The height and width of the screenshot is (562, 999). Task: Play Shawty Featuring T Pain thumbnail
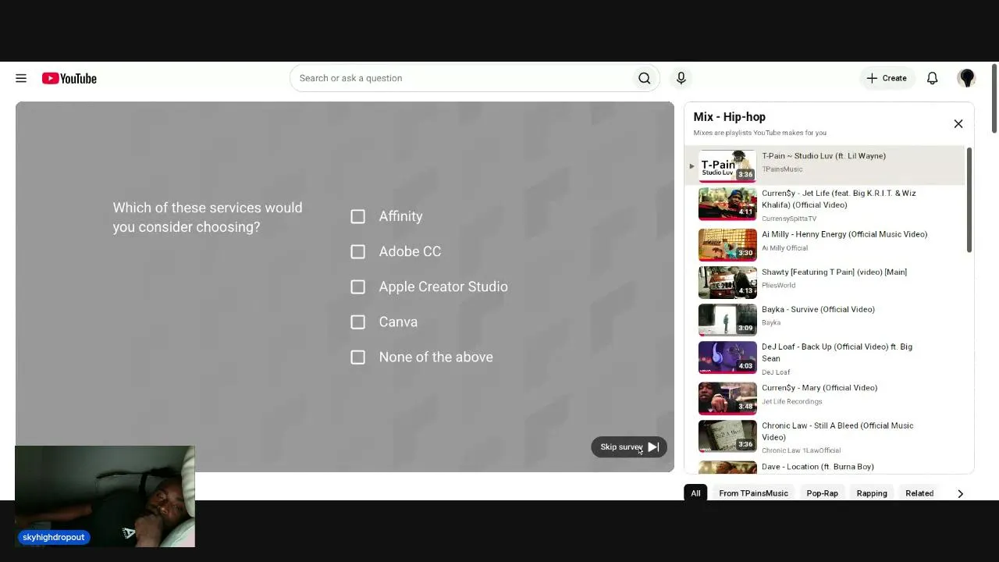tap(727, 283)
